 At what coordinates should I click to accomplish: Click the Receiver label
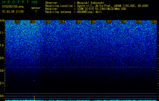tap(51, 9)
